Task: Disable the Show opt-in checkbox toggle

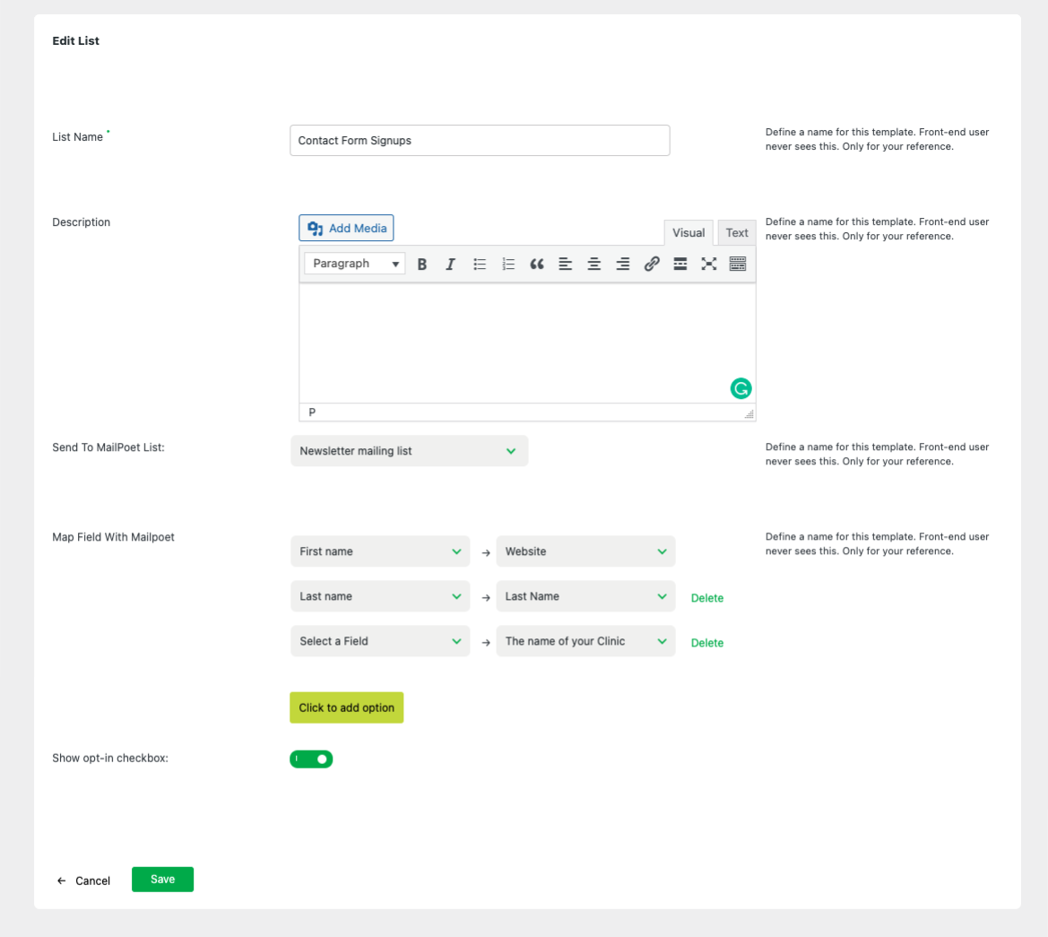Action: 311,759
